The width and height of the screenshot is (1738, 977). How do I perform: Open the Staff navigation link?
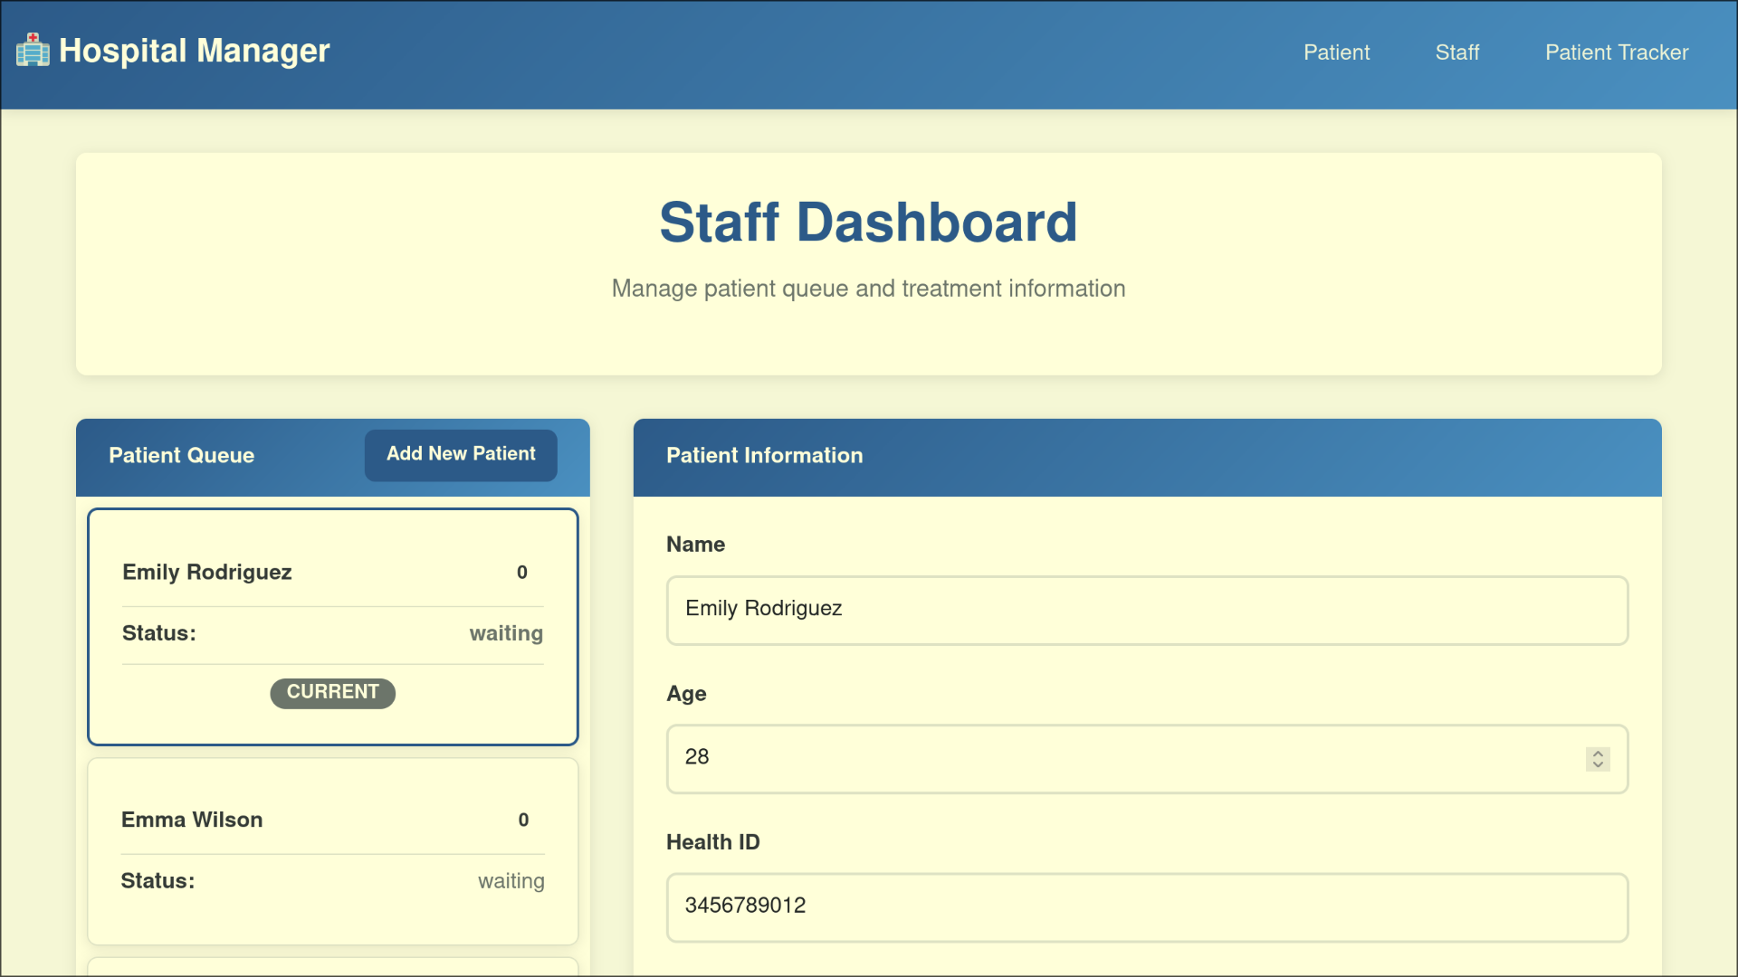coord(1456,52)
